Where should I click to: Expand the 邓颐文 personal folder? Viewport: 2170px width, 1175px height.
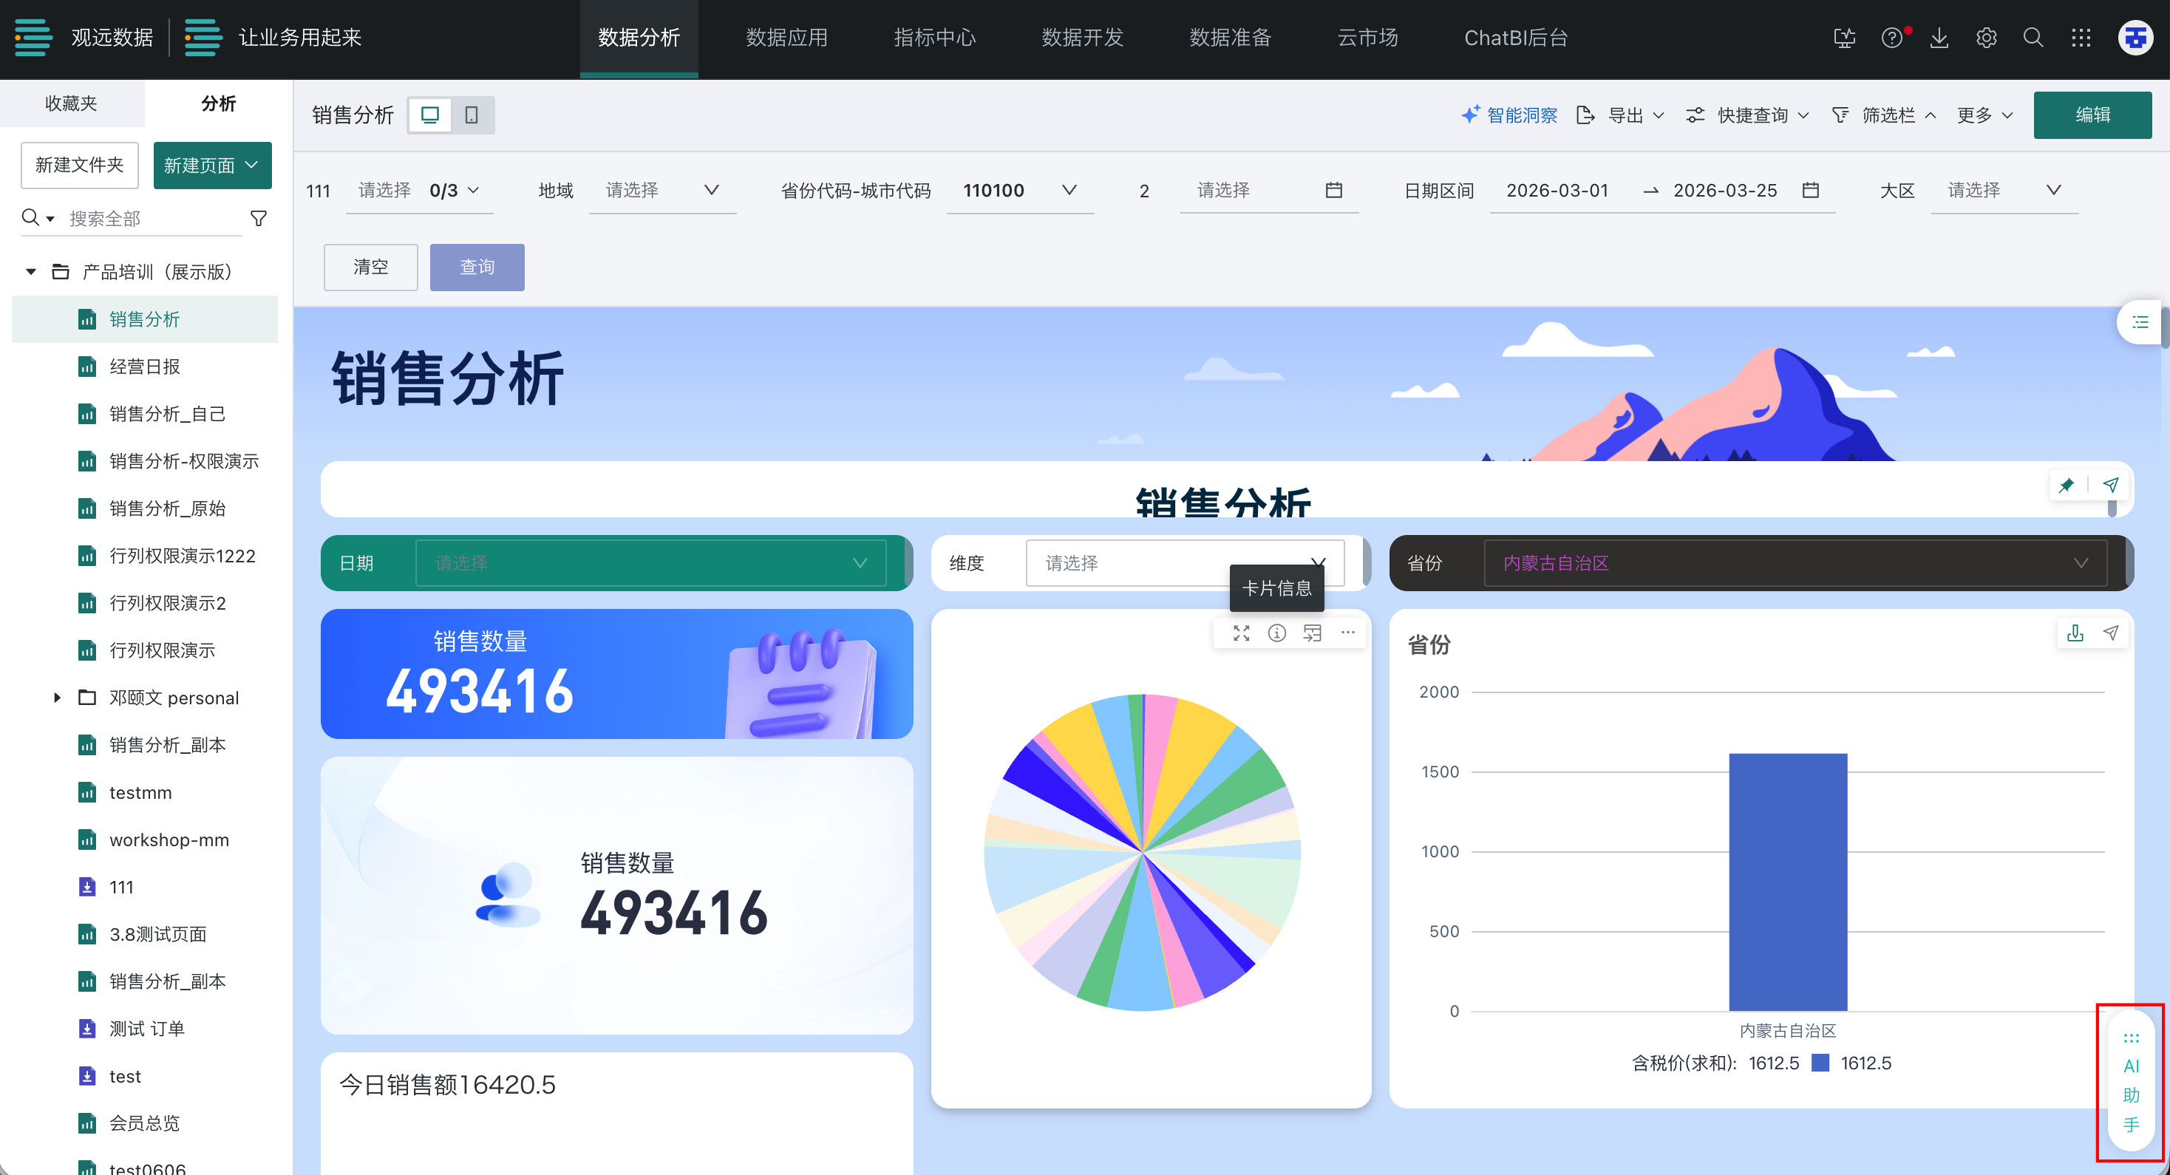point(58,698)
